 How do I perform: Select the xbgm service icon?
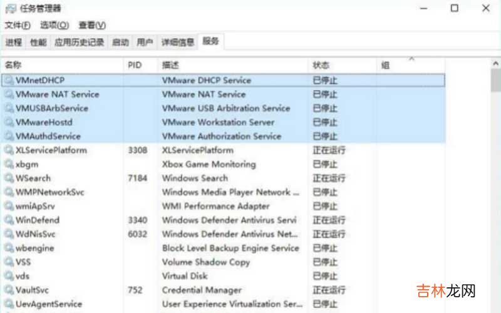(9, 164)
